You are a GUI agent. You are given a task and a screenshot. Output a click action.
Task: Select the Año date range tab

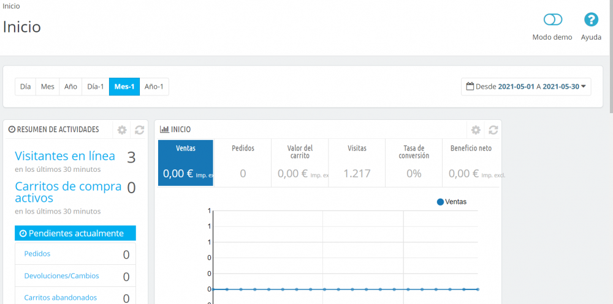(x=70, y=87)
